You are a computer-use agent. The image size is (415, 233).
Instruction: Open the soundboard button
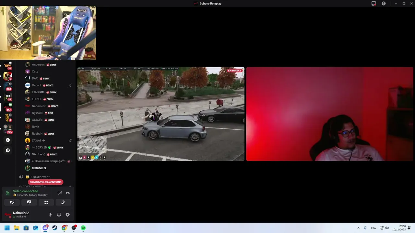63,202
